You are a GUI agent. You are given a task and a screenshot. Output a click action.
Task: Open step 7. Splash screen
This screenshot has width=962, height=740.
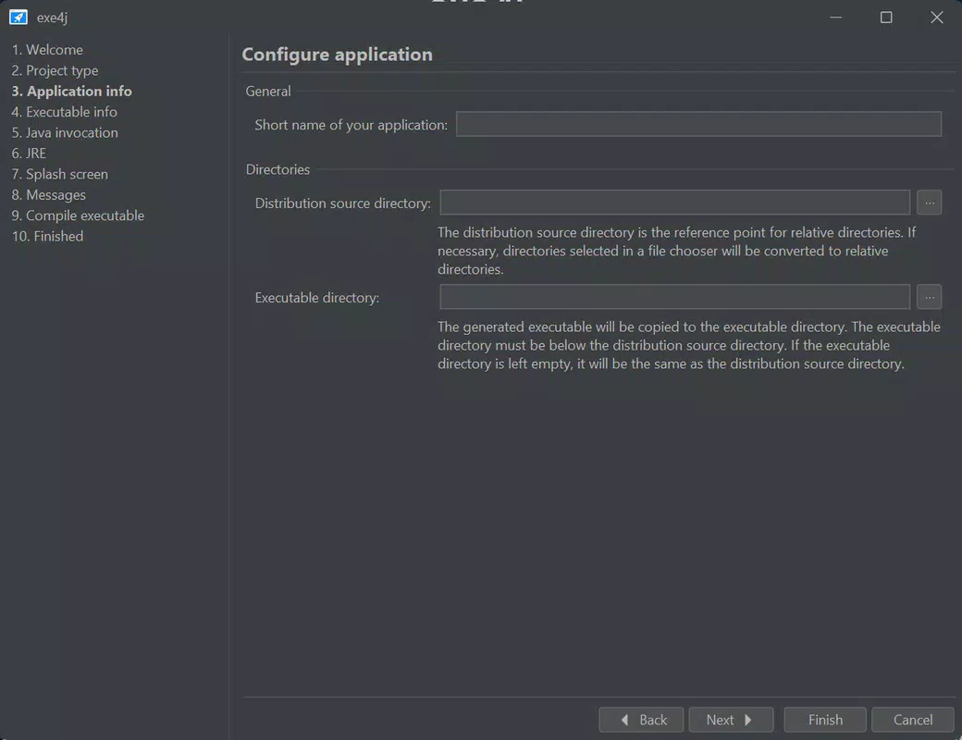(59, 174)
